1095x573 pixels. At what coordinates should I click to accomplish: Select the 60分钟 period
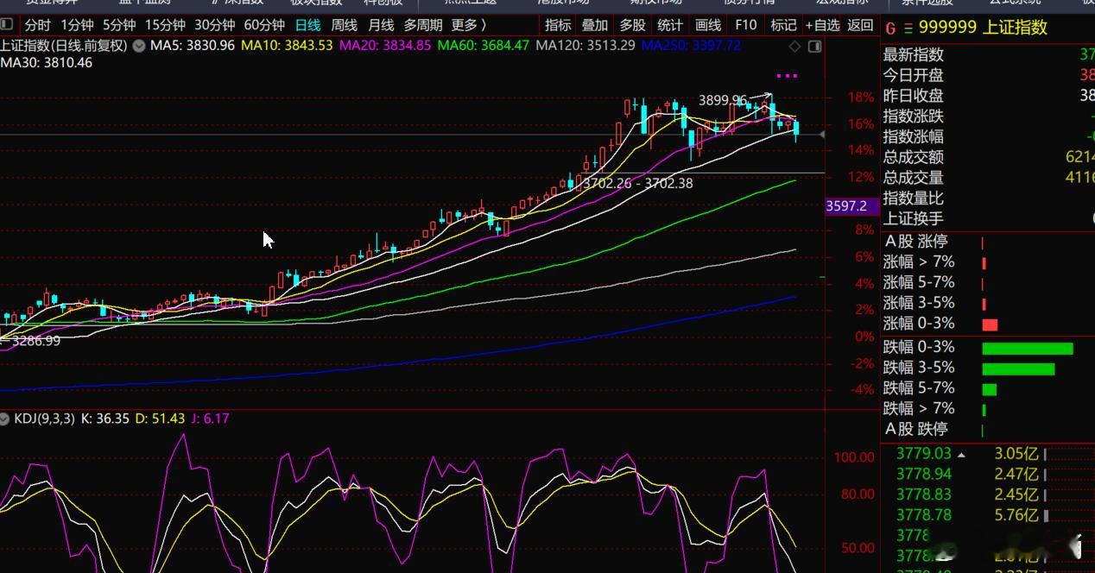point(264,25)
